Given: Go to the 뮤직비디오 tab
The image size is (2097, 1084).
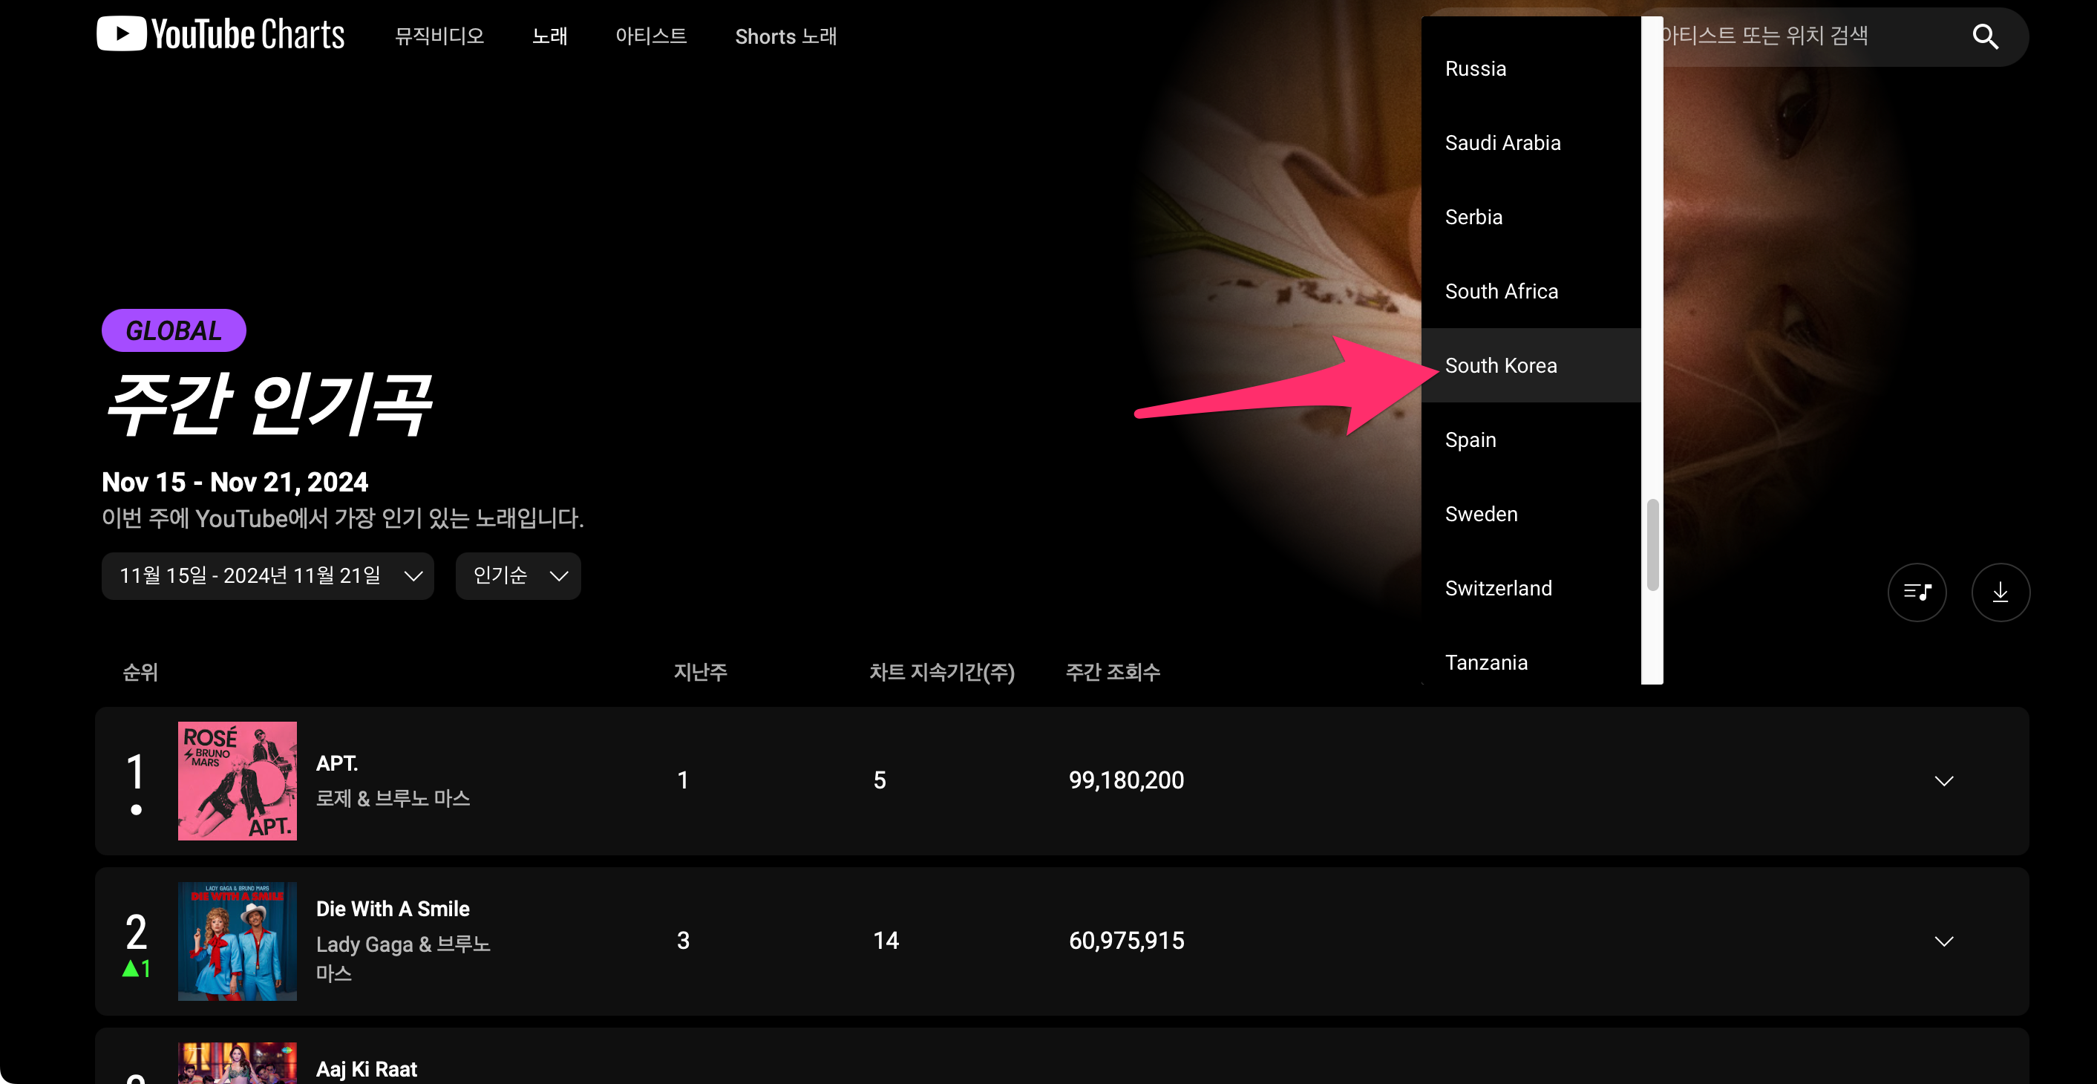Looking at the screenshot, I should pos(439,36).
